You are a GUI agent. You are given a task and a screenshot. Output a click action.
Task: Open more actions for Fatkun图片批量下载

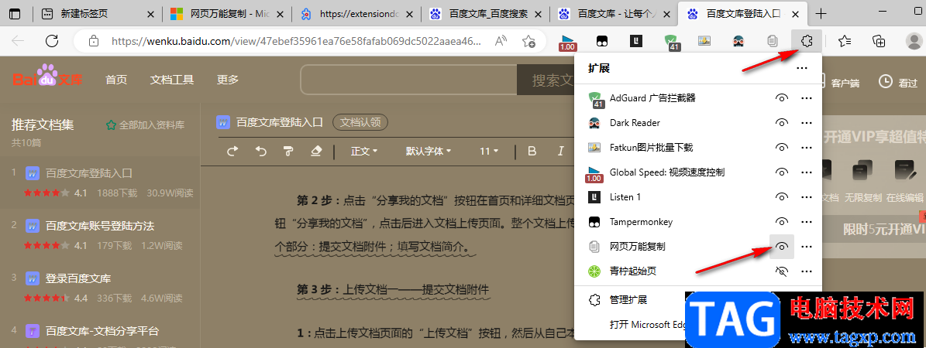807,148
